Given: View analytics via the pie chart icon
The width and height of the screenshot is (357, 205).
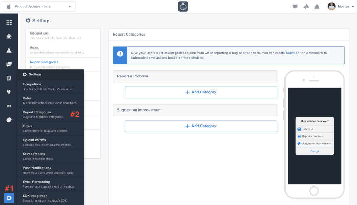Looking at the screenshot, I should click(x=9, y=120).
